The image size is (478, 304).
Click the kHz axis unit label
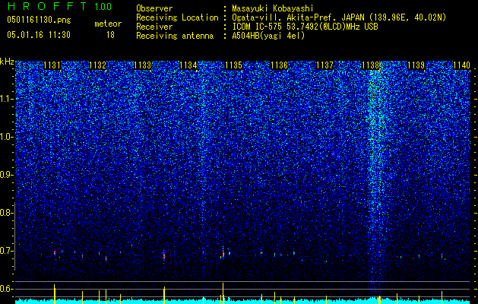point(7,62)
